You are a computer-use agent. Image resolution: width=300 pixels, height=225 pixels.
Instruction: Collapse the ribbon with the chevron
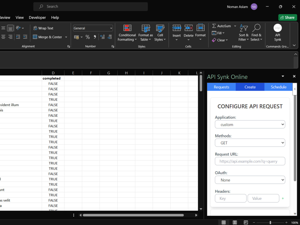pyautogui.click(x=294, y=45)
